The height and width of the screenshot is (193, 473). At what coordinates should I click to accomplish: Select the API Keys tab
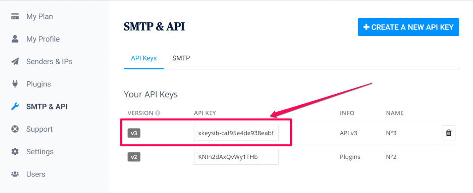click(x=144, y=58)
